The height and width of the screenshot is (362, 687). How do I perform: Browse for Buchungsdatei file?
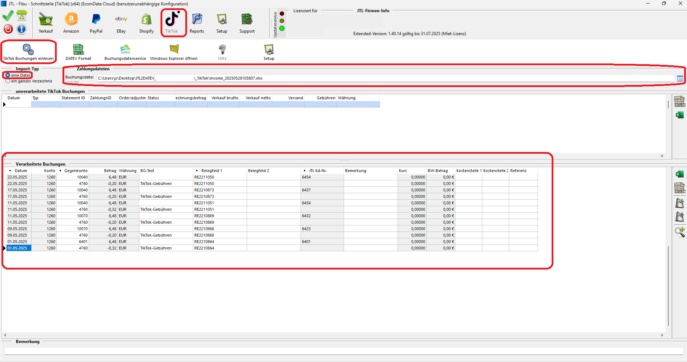click(x=680, y=78)
